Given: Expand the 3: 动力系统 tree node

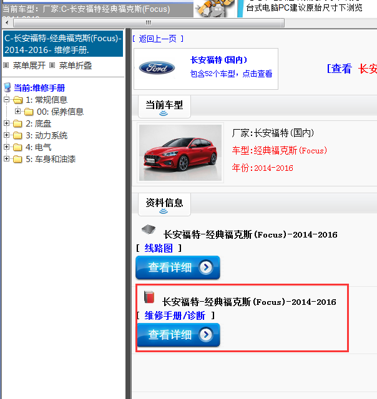Looking at the screenshot, I should [x=6, y=135].
